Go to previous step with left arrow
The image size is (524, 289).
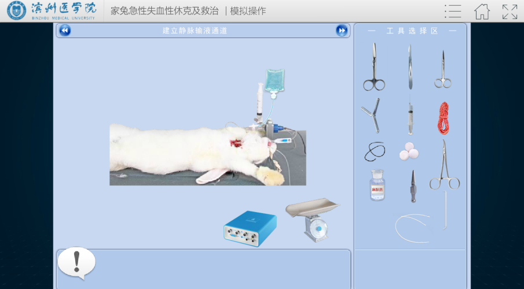[x=65, y=31]
